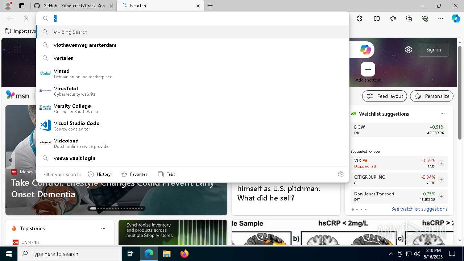Select the 'vertalen' suggestion
This screenshot has height=261, width=464.
[x=192, y=58]
